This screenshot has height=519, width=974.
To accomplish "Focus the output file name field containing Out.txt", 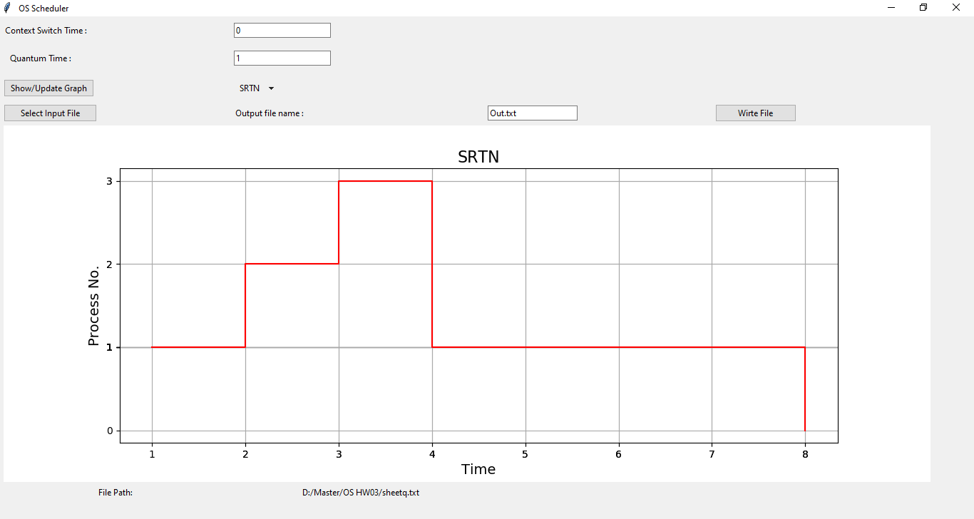I will pyautogui.click(x=533, y=113).
